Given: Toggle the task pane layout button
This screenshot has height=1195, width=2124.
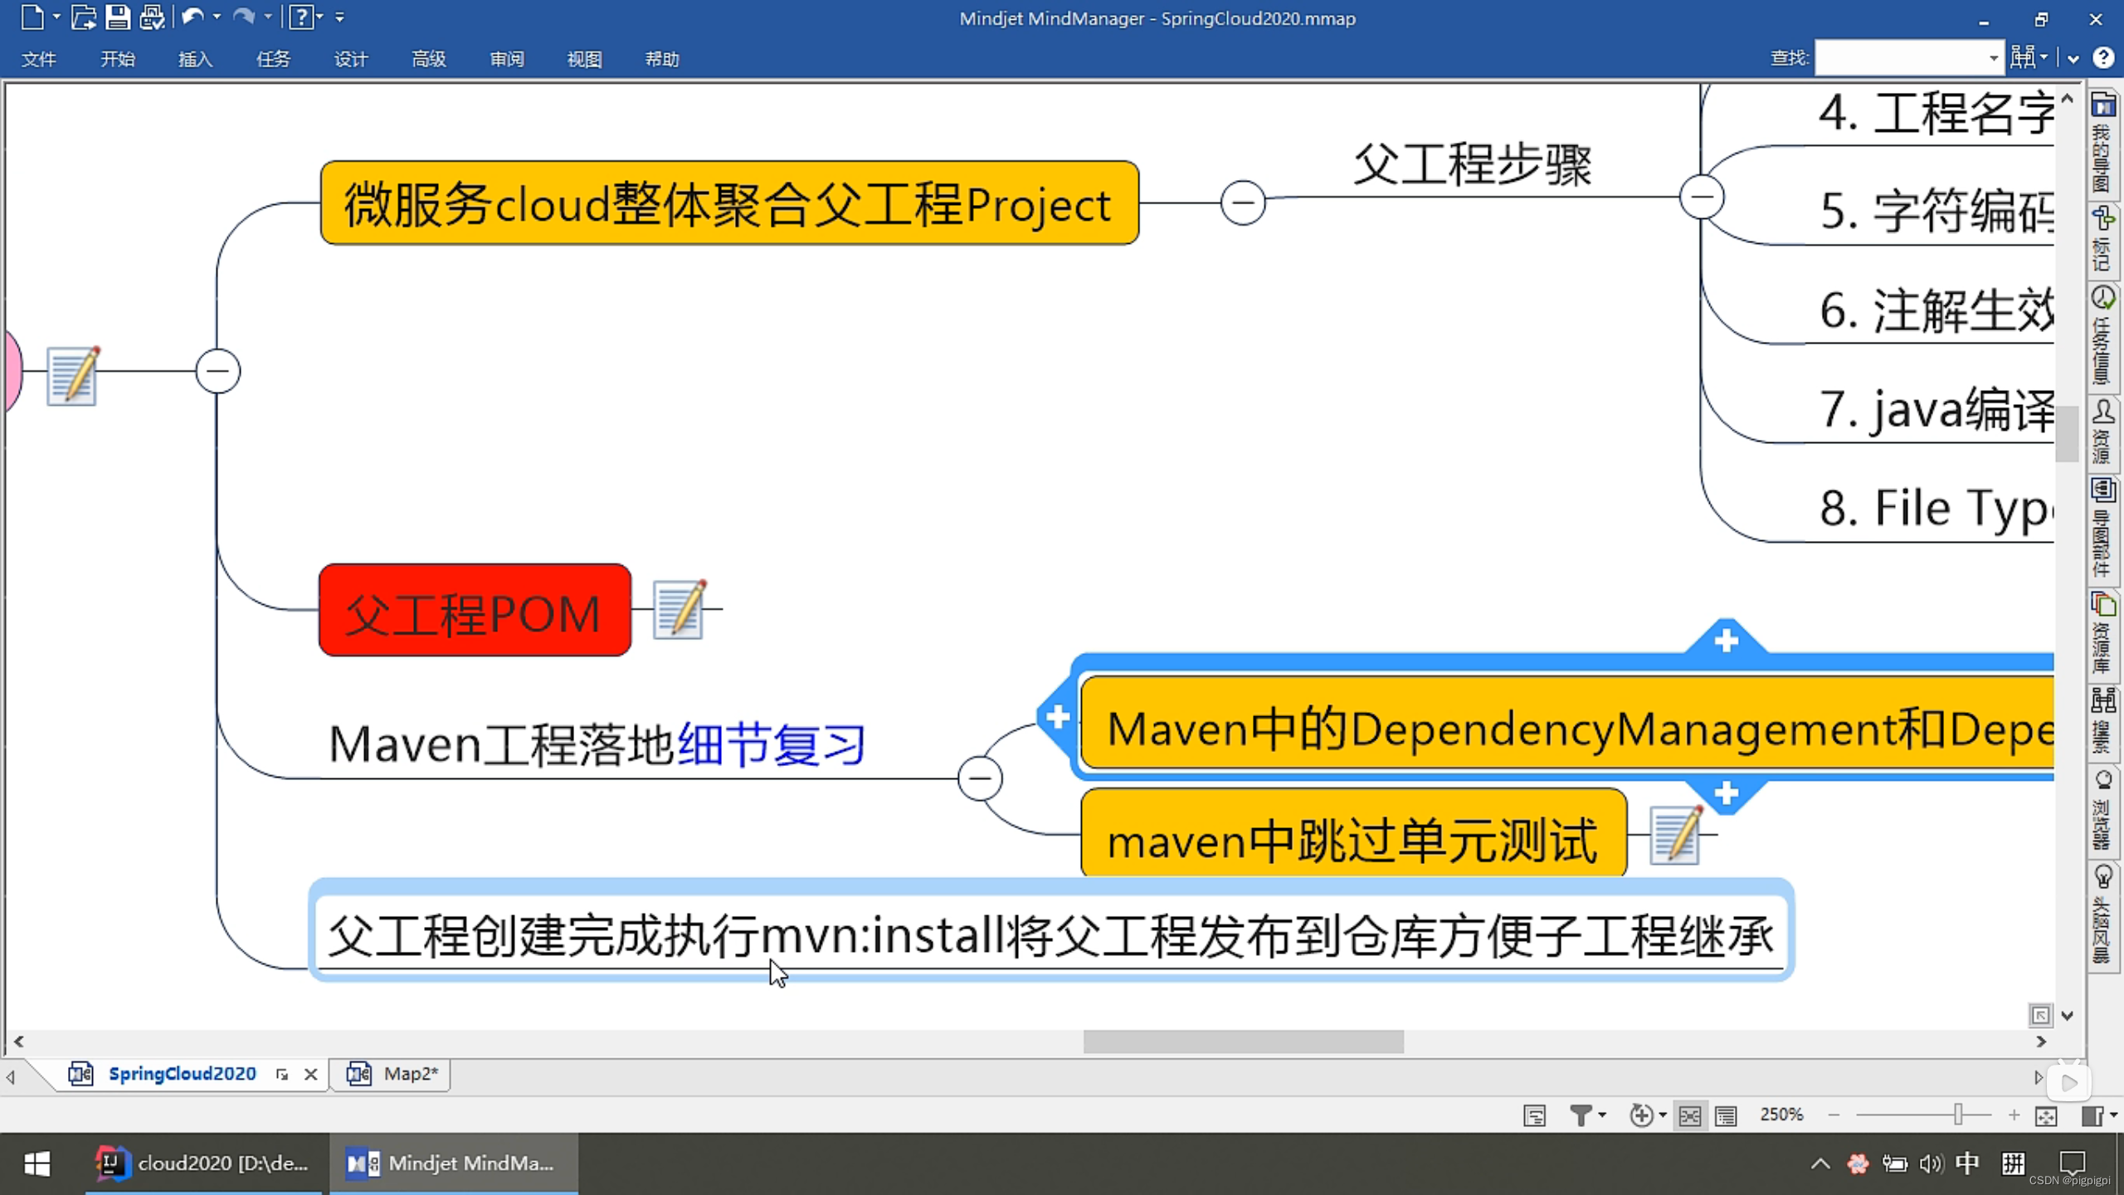Looking at the screenshot, I should pyautogui.click(x=2092, y=1115).
